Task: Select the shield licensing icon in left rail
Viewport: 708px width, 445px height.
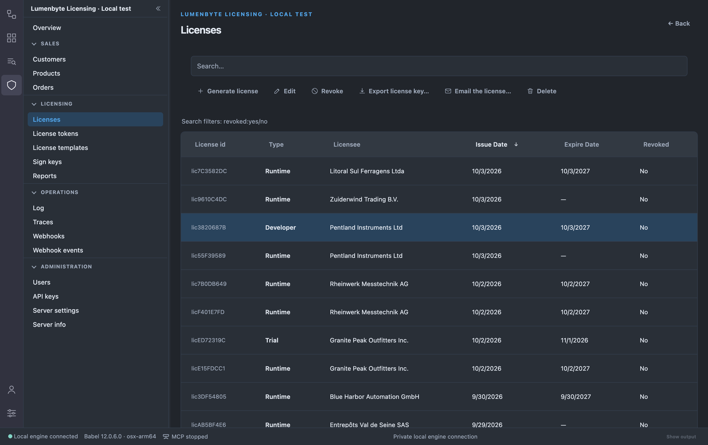Action: (12, 85)
